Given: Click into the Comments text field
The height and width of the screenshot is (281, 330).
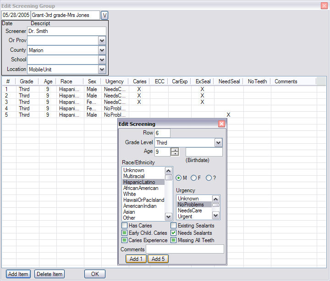Looking at the screenshot, I should click(185, 249).
